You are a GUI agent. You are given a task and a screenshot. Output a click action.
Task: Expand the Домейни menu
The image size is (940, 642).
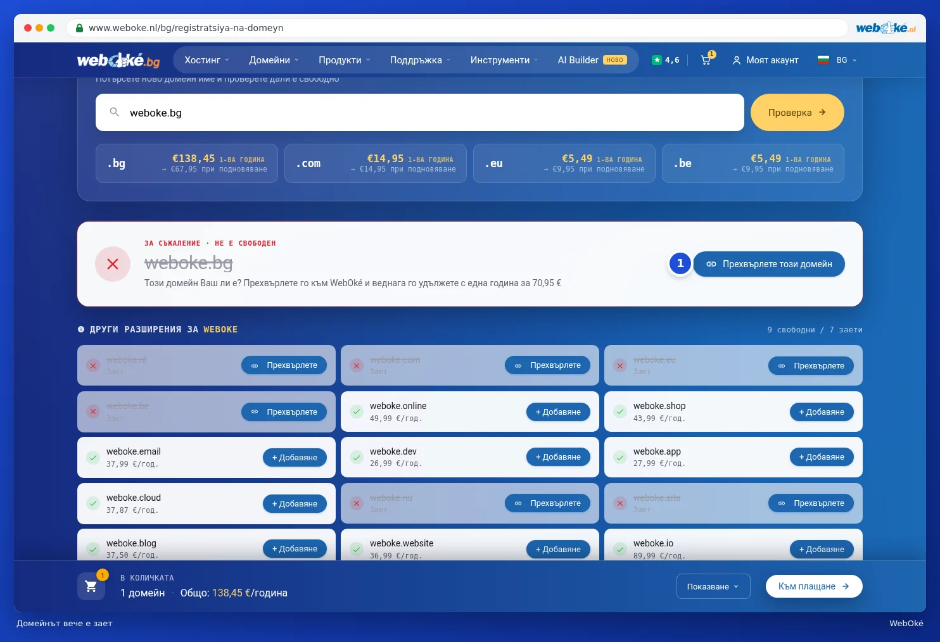[x=274, y=60]
